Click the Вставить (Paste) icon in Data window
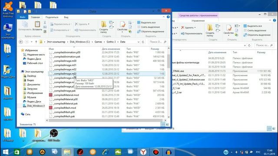The image size is (278, 156). click(x=37, y=26)
